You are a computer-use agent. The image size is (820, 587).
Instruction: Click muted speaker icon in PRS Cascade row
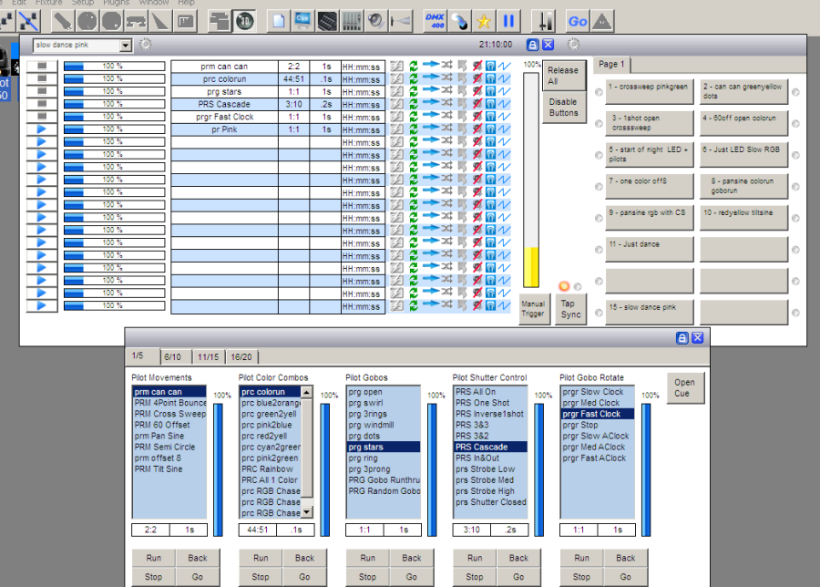[x=477, y=104]
